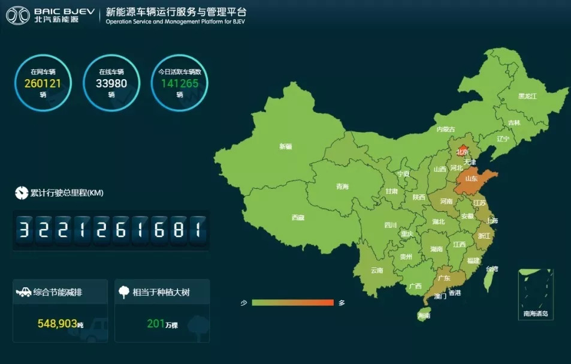Select Beijing (北京) on the map

462,151
